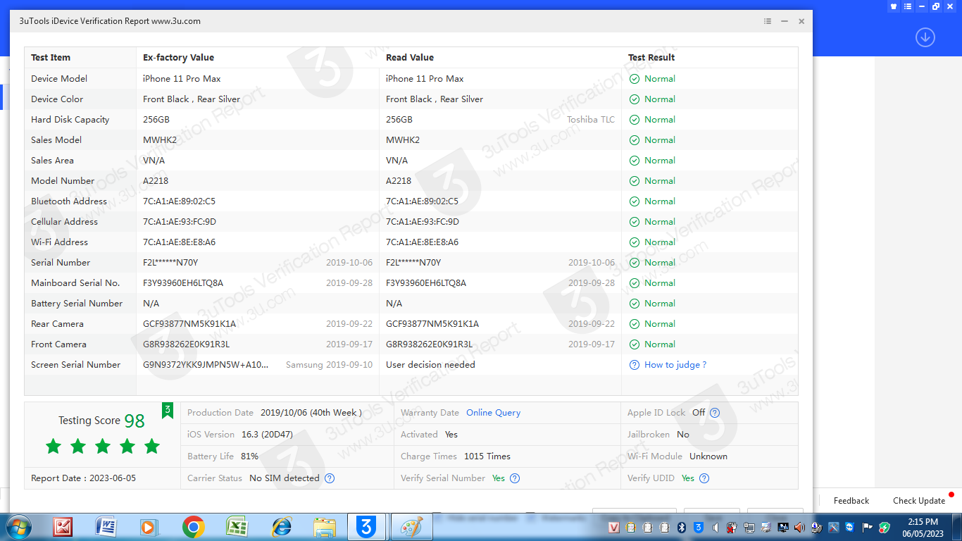Open Google Chrome from the taskbar
The height and width of the screenshot is (541, 962).
[193, 527]
